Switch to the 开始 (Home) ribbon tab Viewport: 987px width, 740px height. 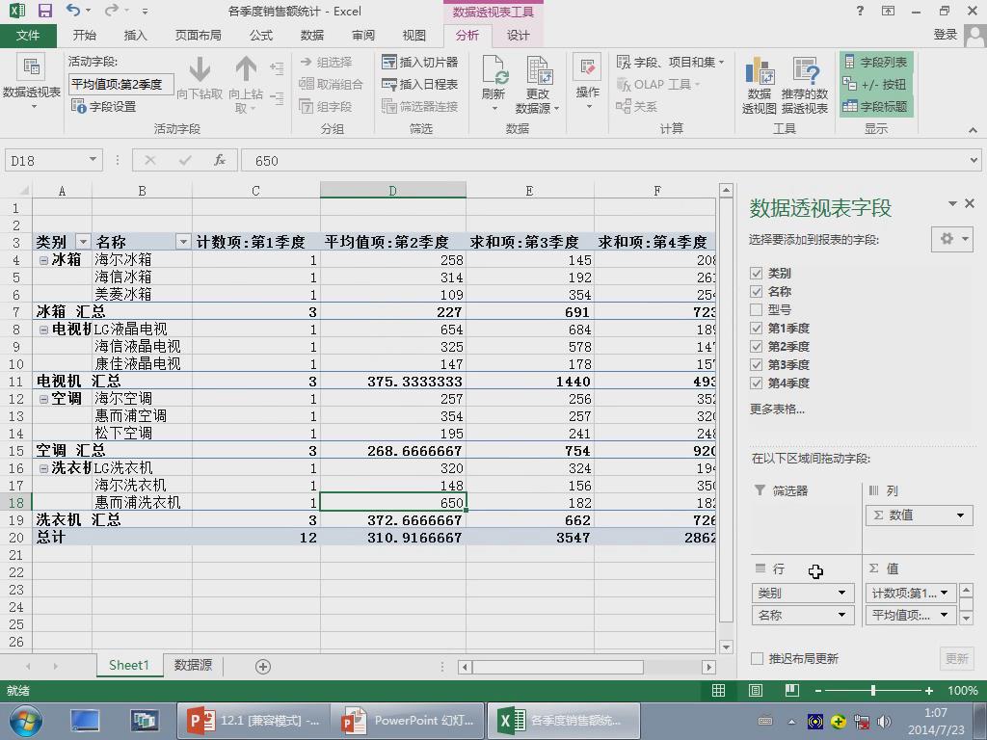tap(85, 36)
